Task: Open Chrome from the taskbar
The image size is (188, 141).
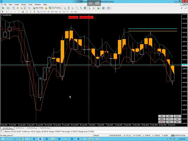Action: pos(21,139)
